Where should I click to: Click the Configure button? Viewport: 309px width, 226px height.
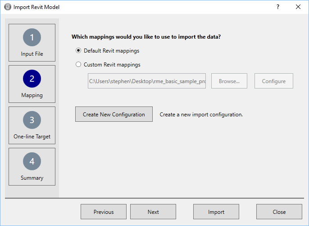pos(273,81)
